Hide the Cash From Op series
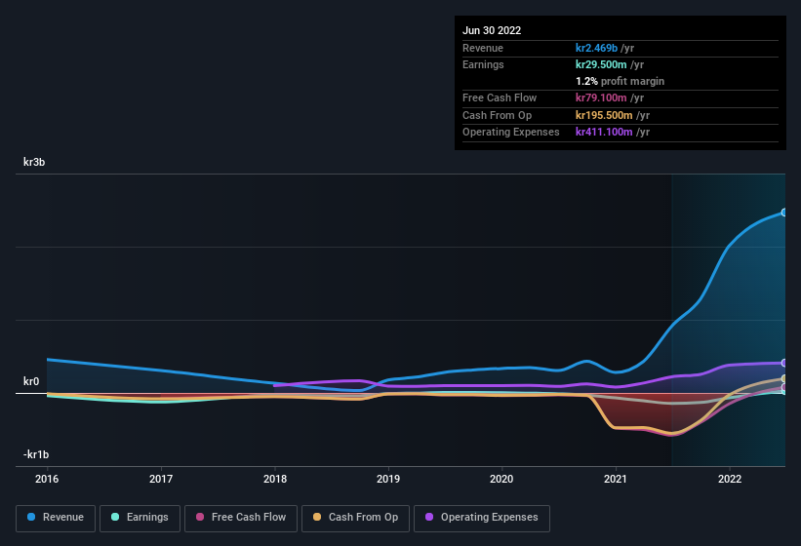This screenshot has width=801, height=546. pyautogui.click(x=355, y=517)
